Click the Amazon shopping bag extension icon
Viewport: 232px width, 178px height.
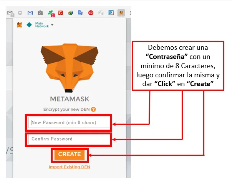click(x=40, y=13)
